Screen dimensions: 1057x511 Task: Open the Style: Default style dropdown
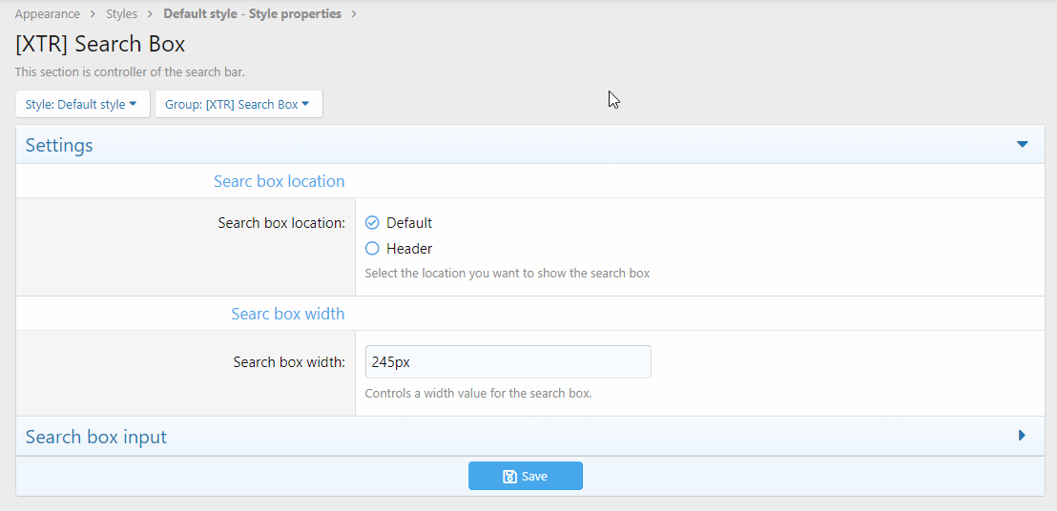tap(83, 104)
